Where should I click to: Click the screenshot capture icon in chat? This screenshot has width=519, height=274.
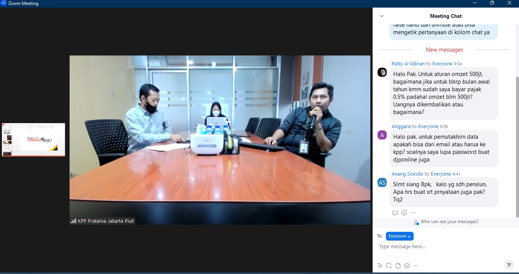pos(389,266)
